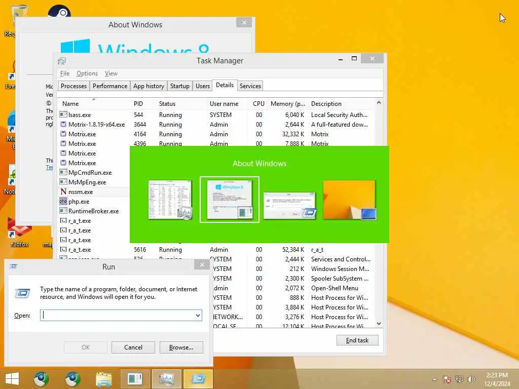Open Task Manager File menu
The height and width of the screenshot is (389, 519).
pos(64,73)
